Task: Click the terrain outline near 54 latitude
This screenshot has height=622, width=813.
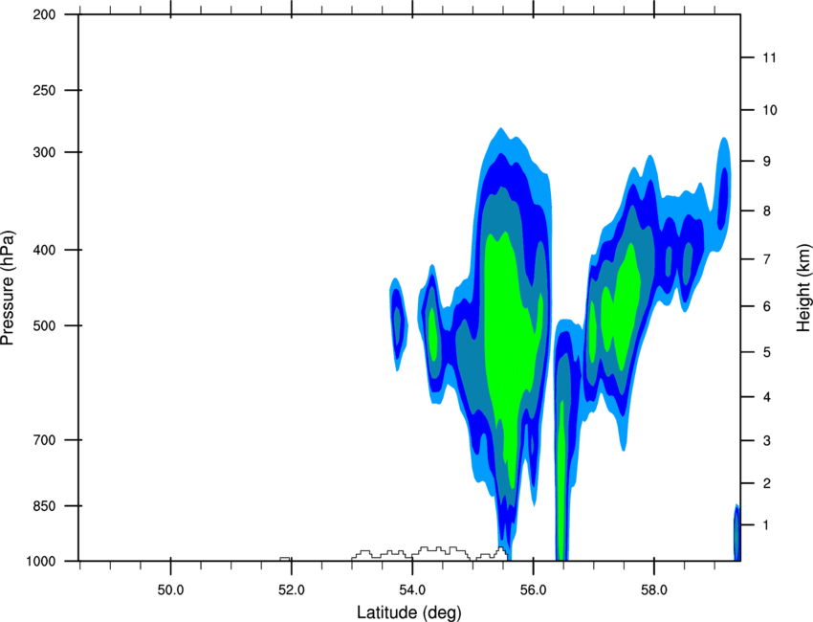Action: coord(429,553)
